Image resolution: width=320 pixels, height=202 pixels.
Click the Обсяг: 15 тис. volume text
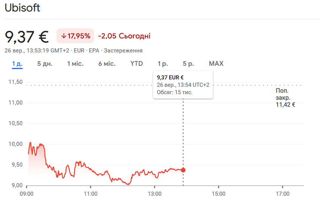(175, 92)
